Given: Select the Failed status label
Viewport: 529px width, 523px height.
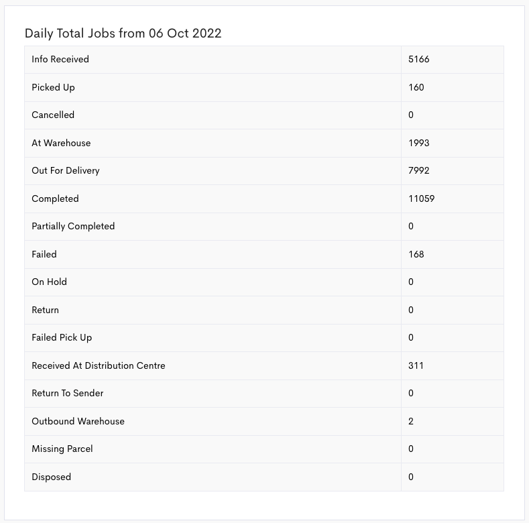Looking at the screenshot, I should [x=44, y=254].
